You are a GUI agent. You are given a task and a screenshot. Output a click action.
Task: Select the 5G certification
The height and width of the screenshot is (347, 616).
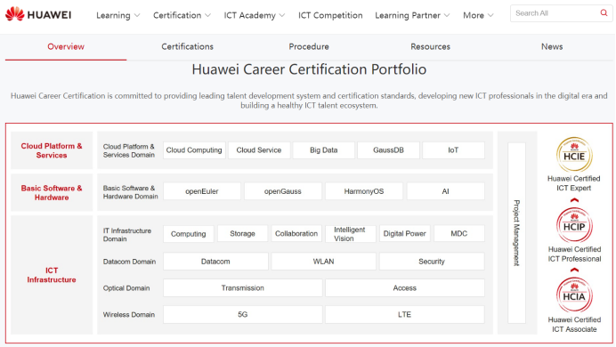(x=243, y=315)
